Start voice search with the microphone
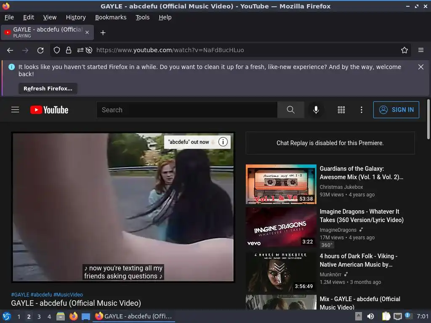The width and height of the screenshot is (431, 323). coord(316,110)
